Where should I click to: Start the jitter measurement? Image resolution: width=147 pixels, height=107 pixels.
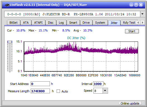132,31
